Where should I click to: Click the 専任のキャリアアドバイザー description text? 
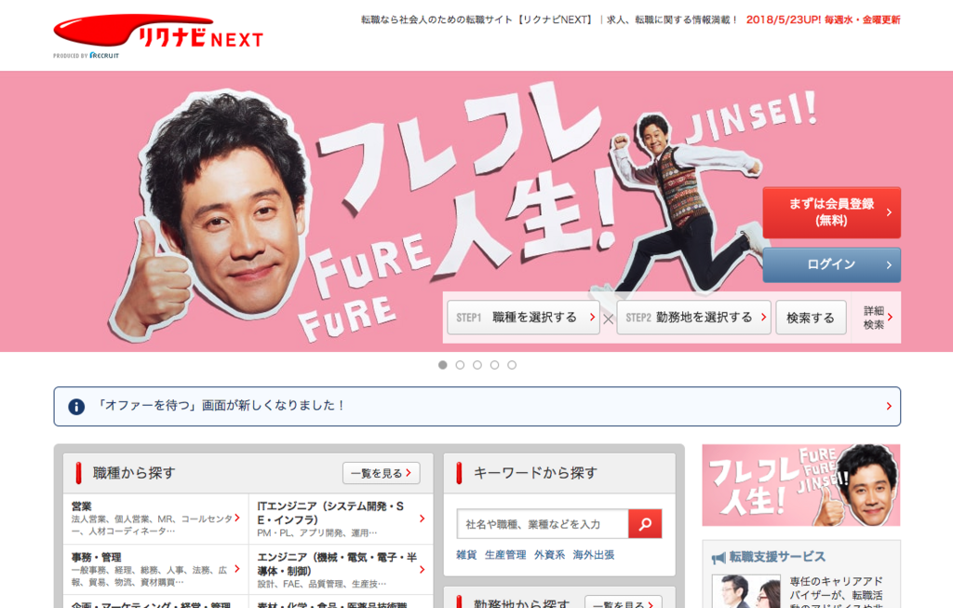(x=837, y=593)
